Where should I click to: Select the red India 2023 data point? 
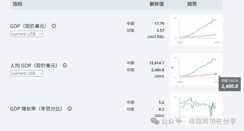[x=216, y=74]
